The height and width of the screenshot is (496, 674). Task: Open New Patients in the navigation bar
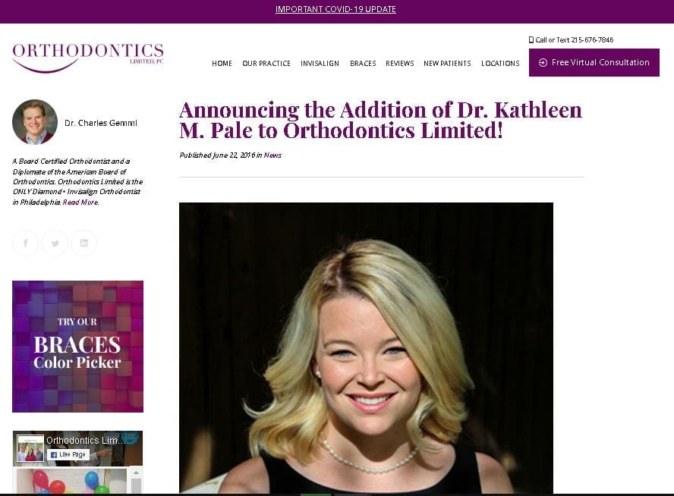tap(447, 64)
